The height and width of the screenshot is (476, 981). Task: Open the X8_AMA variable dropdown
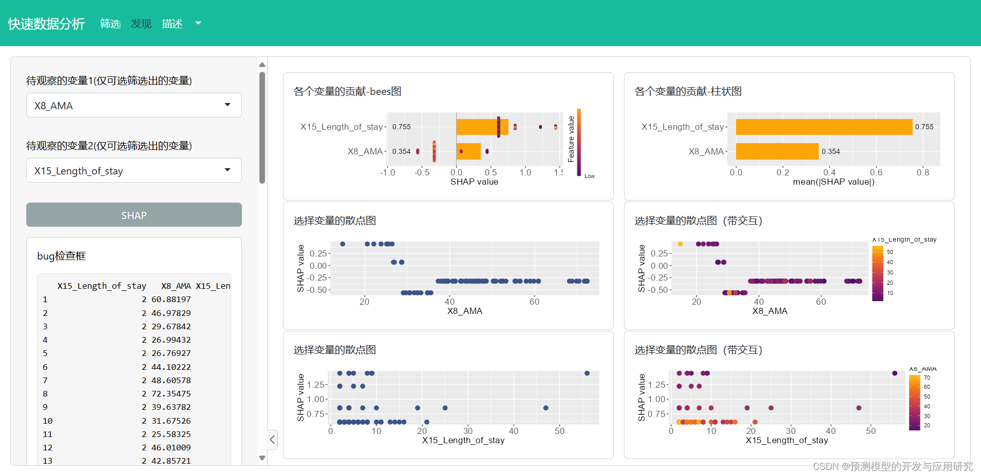coord(134,105)
